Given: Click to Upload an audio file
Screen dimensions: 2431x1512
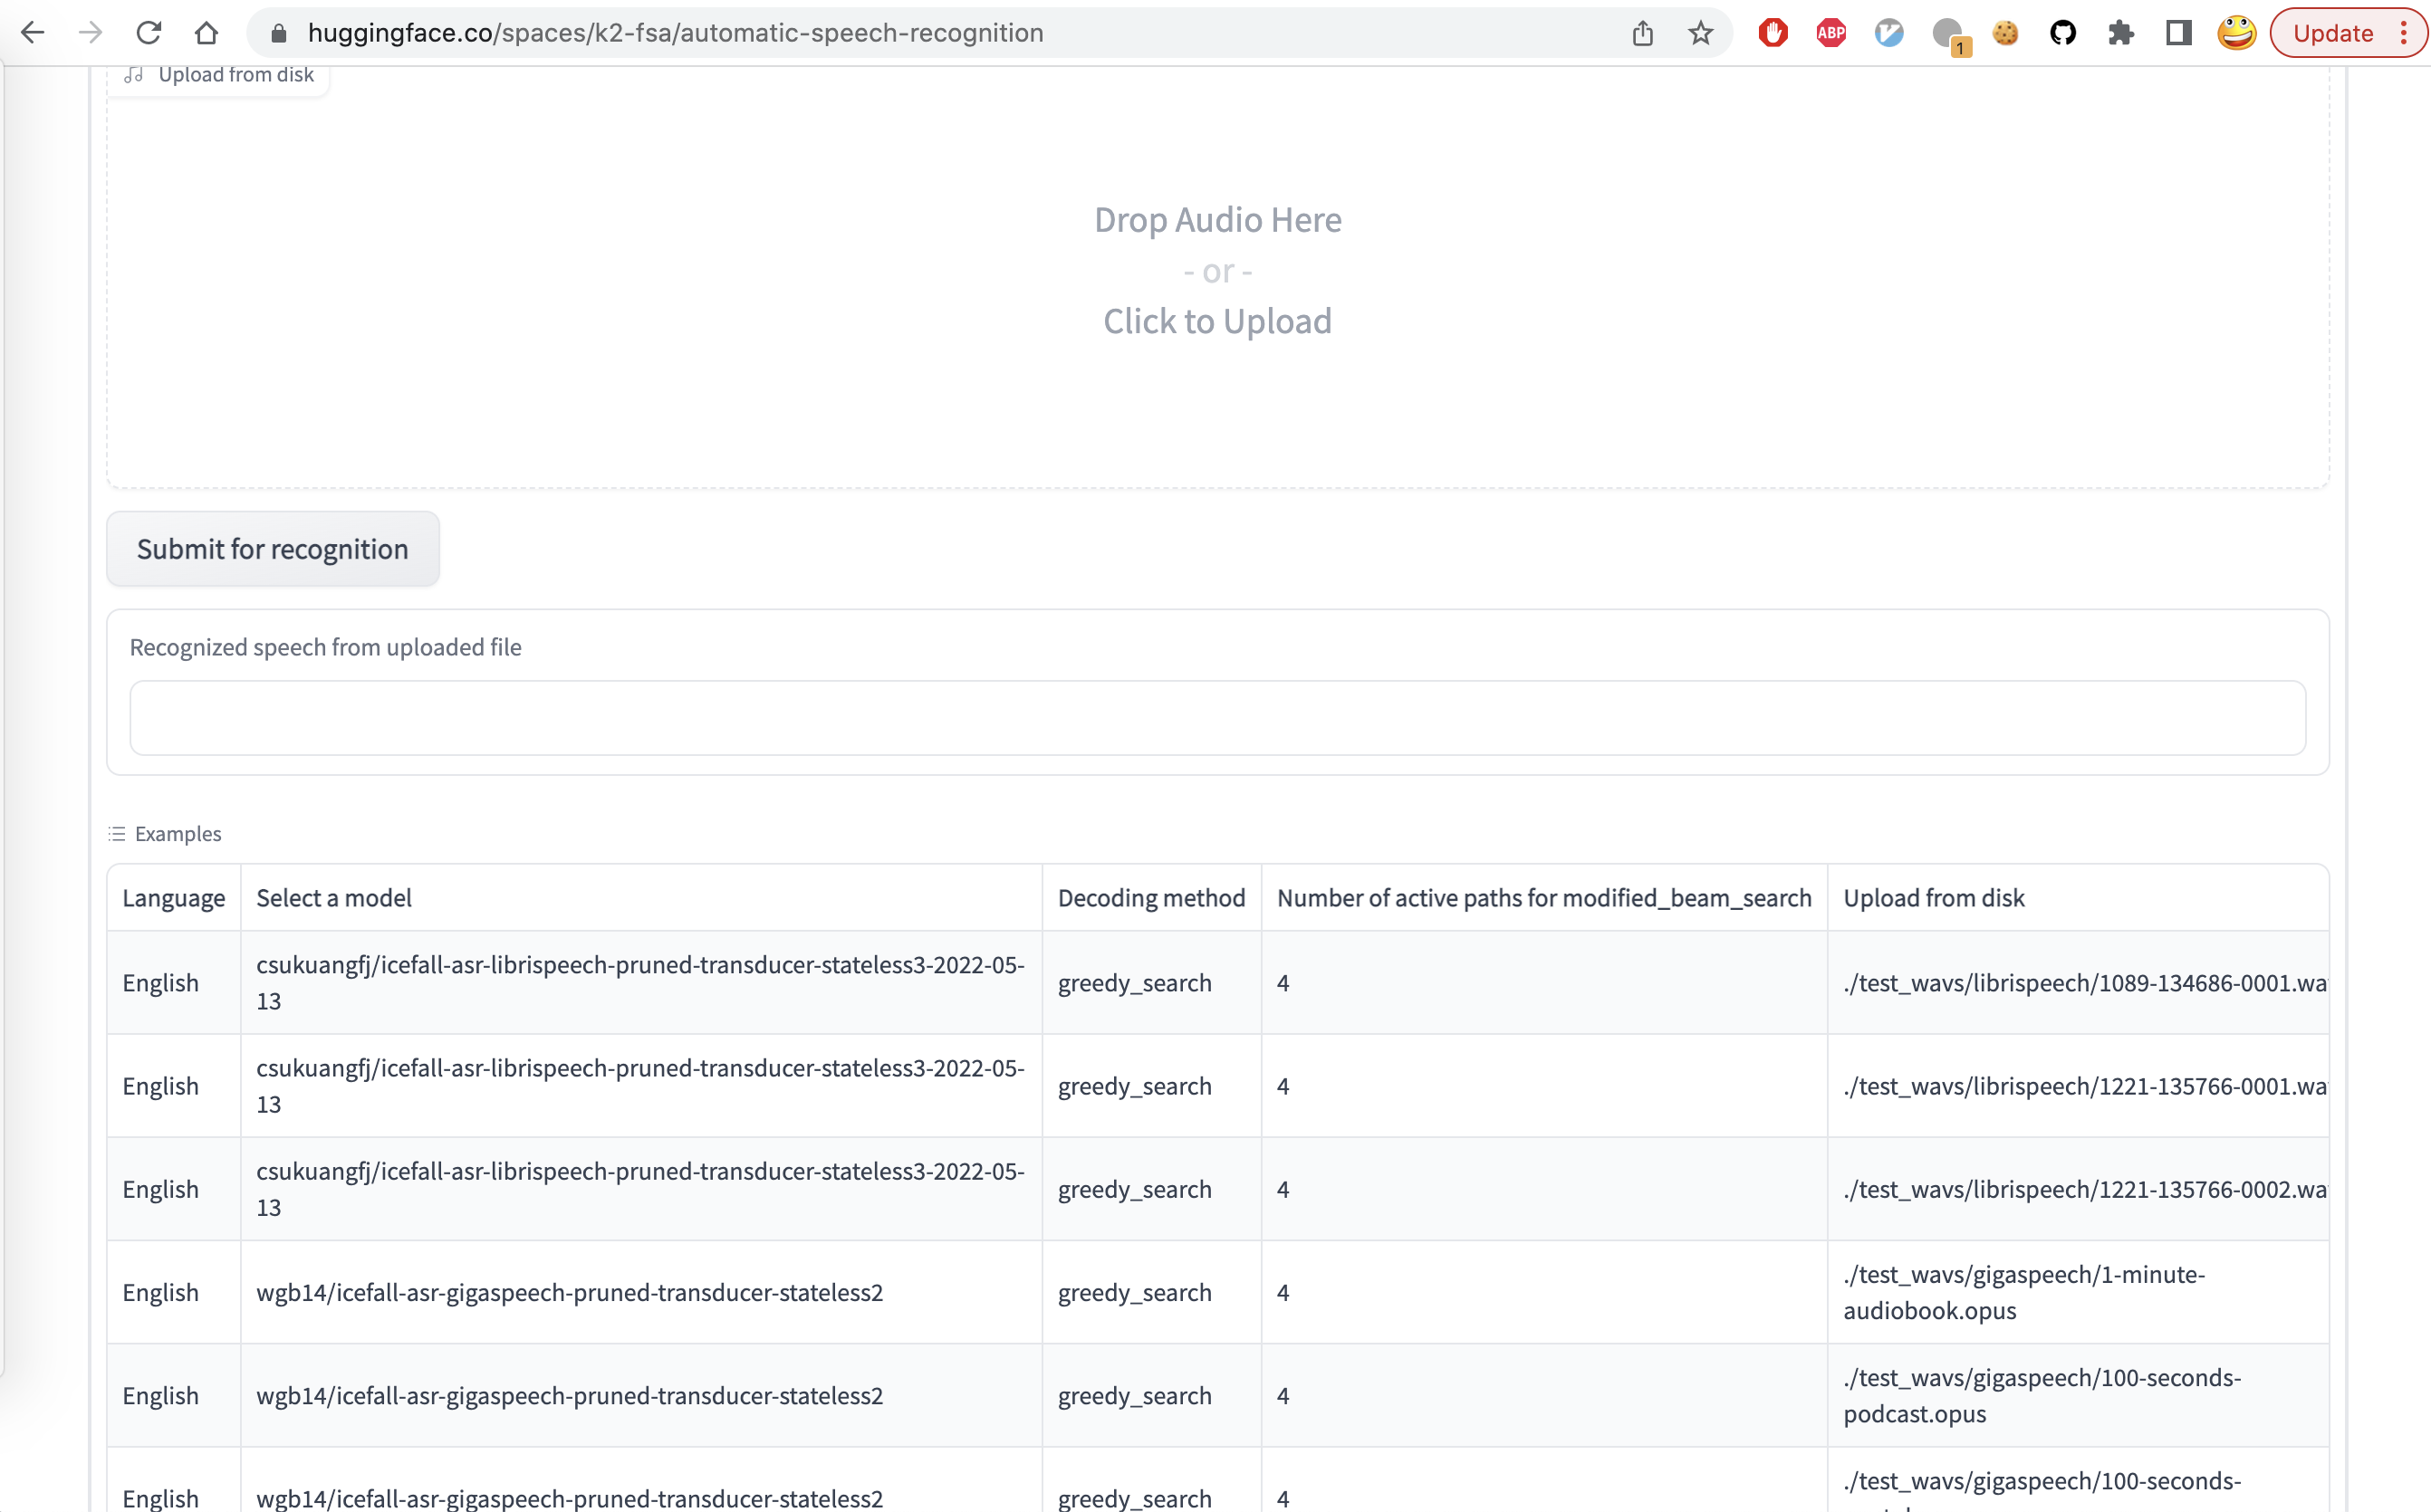Looking at the screenshot, I should (1217, 320).
